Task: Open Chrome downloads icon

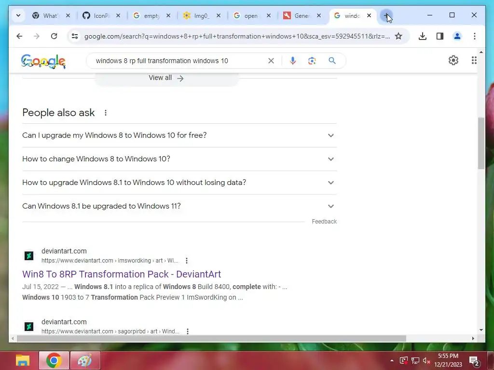Action: [423, 36]
